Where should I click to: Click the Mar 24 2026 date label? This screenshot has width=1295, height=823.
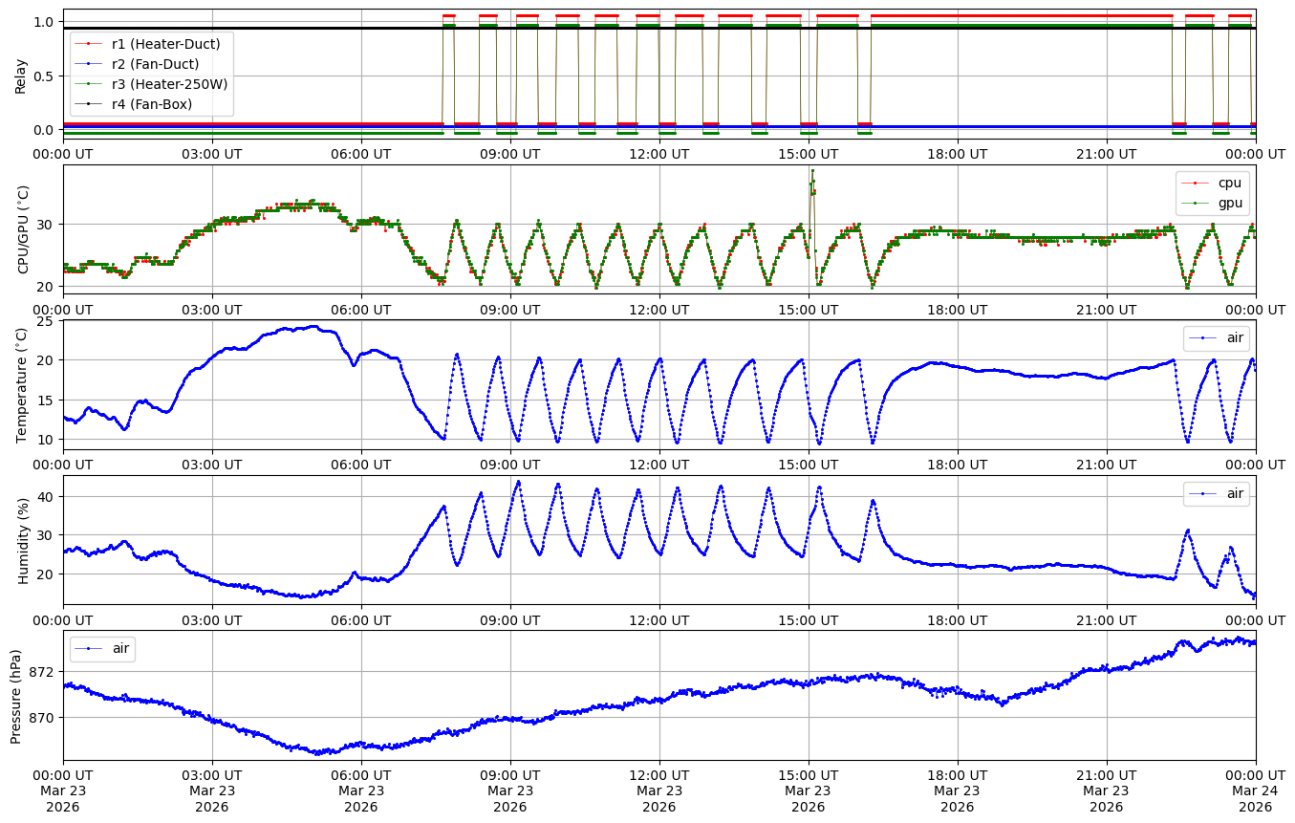1255,790
